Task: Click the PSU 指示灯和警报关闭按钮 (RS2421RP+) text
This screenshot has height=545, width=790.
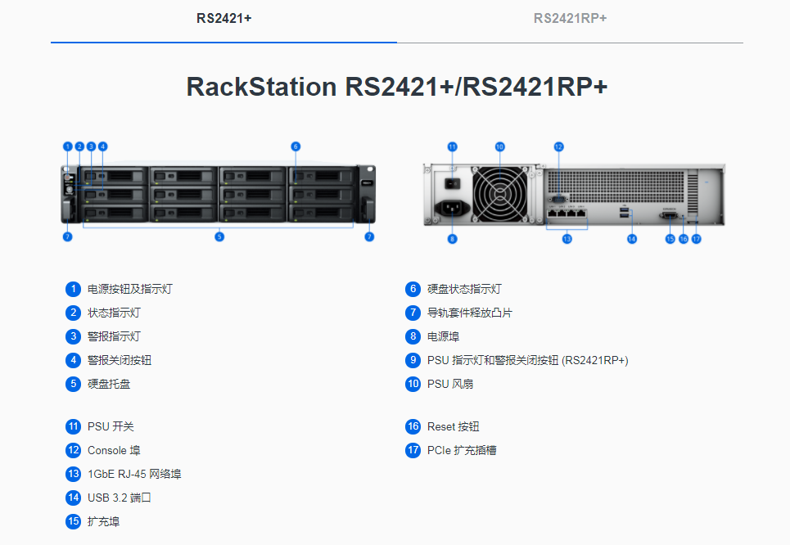Action: pyautogui.click(x=528, y=360)
